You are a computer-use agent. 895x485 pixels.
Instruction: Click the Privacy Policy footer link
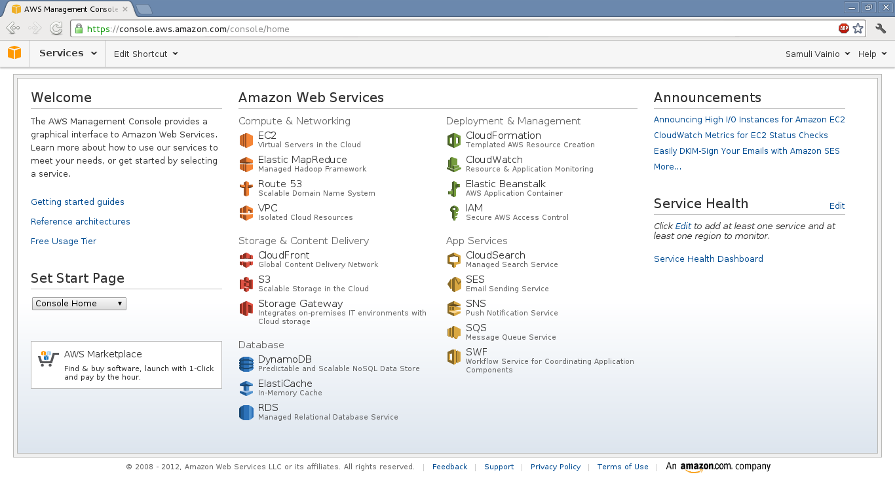coord(556,467)
